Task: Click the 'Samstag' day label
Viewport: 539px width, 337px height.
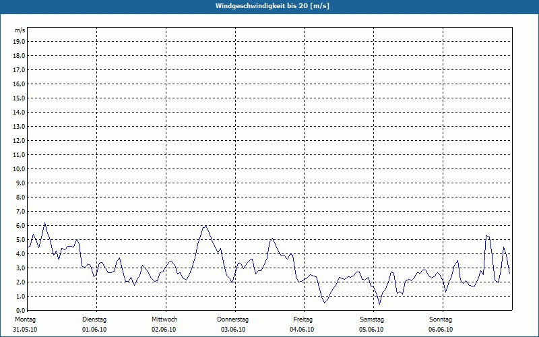Action: (372, 319)
